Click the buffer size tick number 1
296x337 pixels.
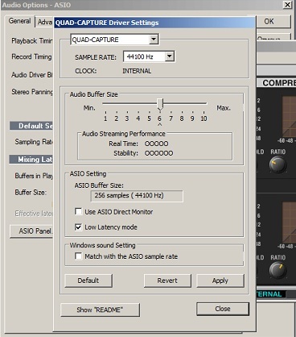coord(105,119)
